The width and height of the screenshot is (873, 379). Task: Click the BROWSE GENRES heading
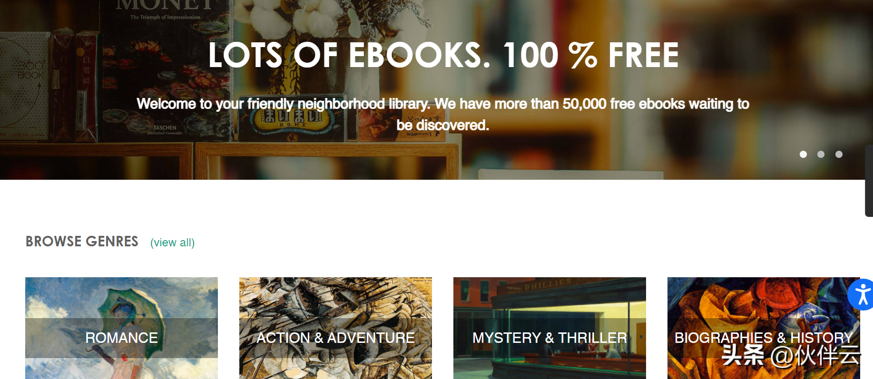82,242
